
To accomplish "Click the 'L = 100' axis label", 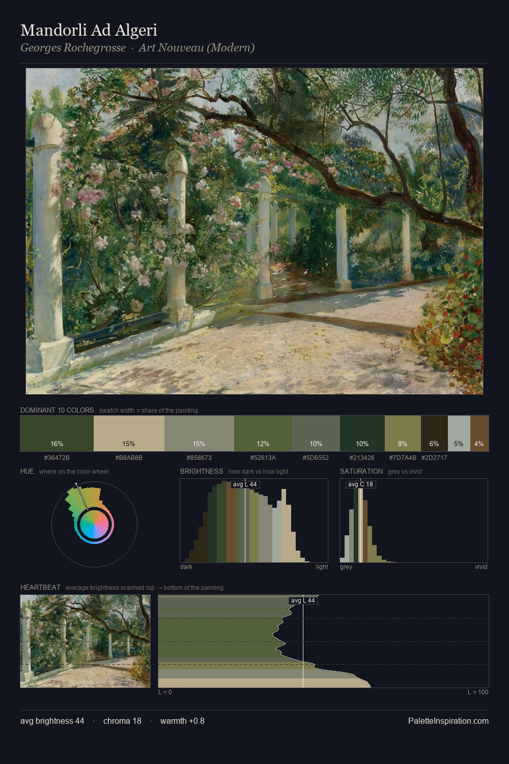I will point(478,692).
